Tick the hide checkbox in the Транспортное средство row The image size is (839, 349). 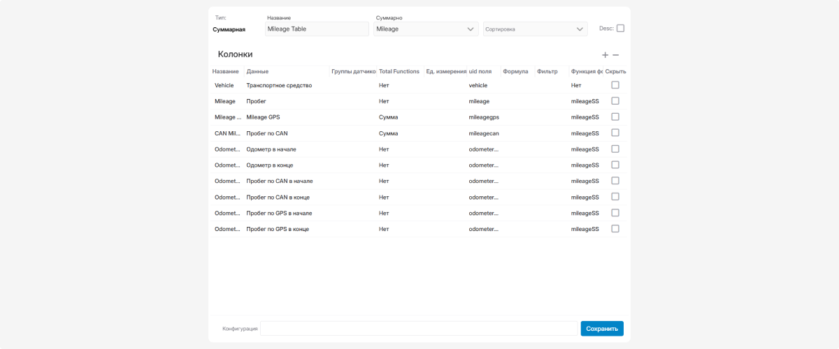[x=615, y=85]
